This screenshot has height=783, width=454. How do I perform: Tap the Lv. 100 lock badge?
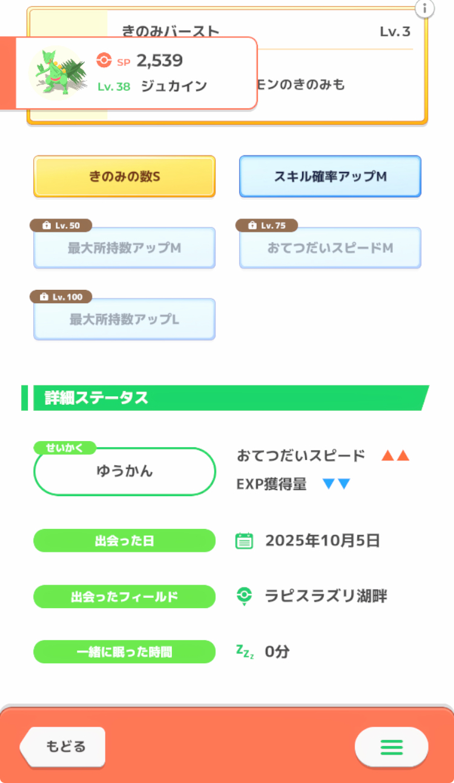click(x=61, y=297)
